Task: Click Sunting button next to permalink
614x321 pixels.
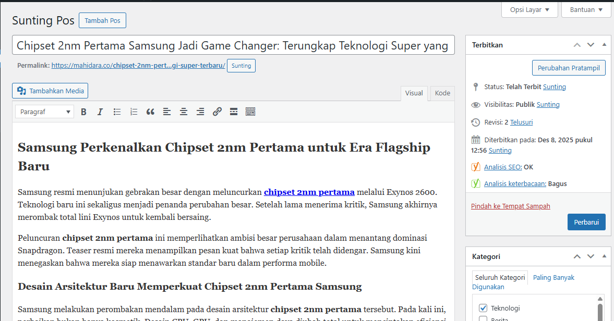Action: (x=241, y=66)
